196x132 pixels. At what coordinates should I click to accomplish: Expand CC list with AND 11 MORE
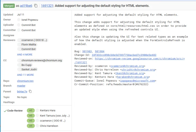pyautogui.click(x=25, y=75)
